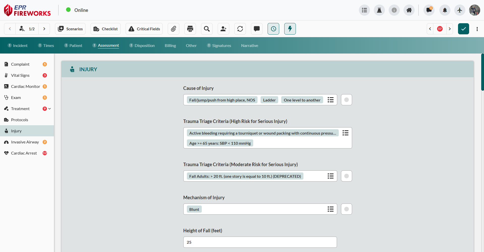
Task: Open the Scenarios panel
Action: 70,29
